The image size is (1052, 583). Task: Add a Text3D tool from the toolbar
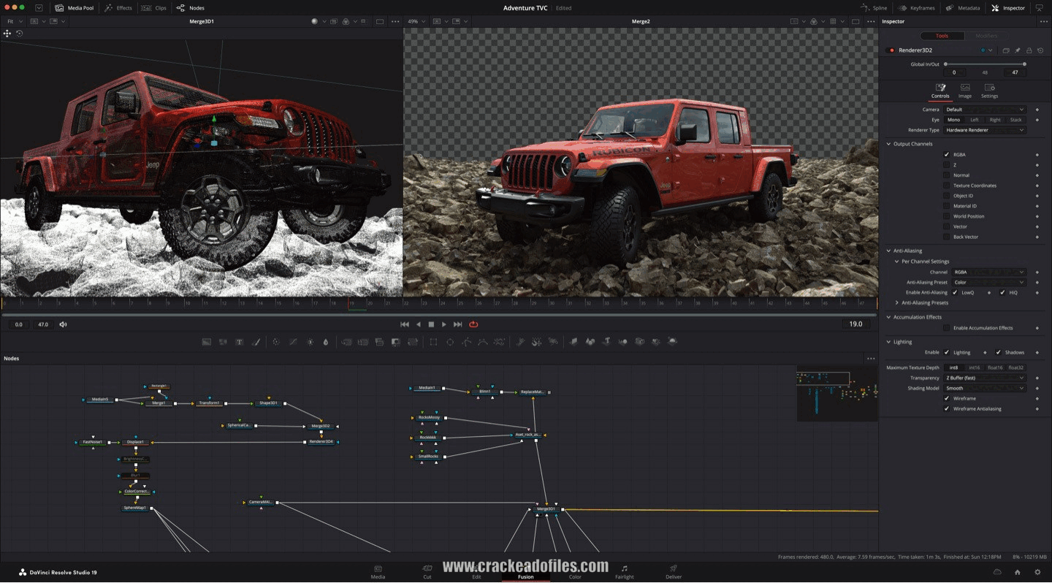(606, 342)
